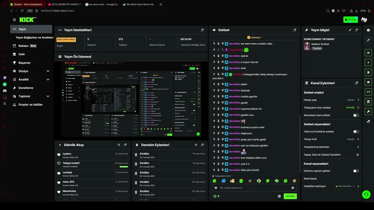This screenshot has height=210, width=374.
Task: Open Twitch from the browser sidebar
Action: 5,78
